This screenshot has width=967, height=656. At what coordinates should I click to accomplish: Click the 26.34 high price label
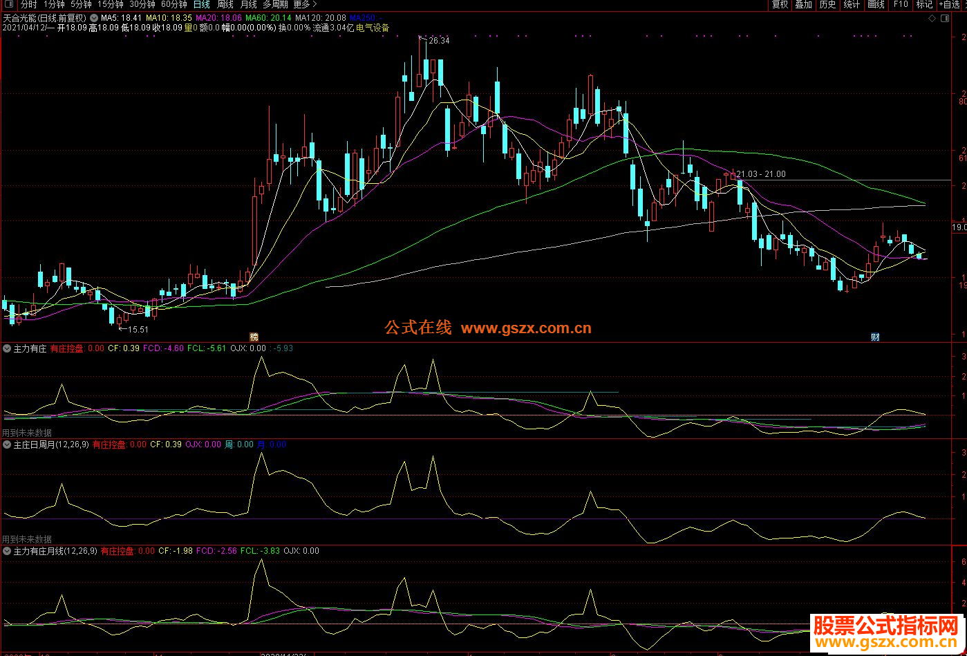439,41
